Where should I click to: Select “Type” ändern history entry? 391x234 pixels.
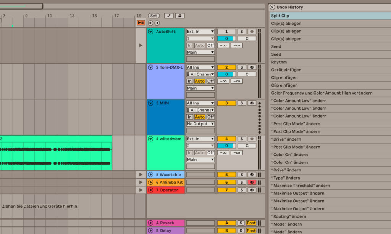click(x=330, y=178)
